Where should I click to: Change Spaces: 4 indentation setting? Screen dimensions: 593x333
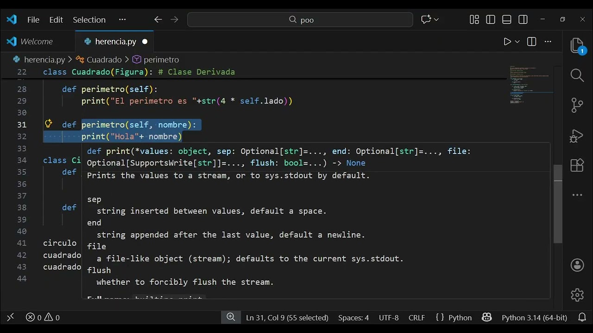click(353, 317)
